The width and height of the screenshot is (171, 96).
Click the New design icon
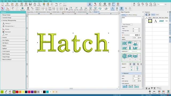[2, 4]
